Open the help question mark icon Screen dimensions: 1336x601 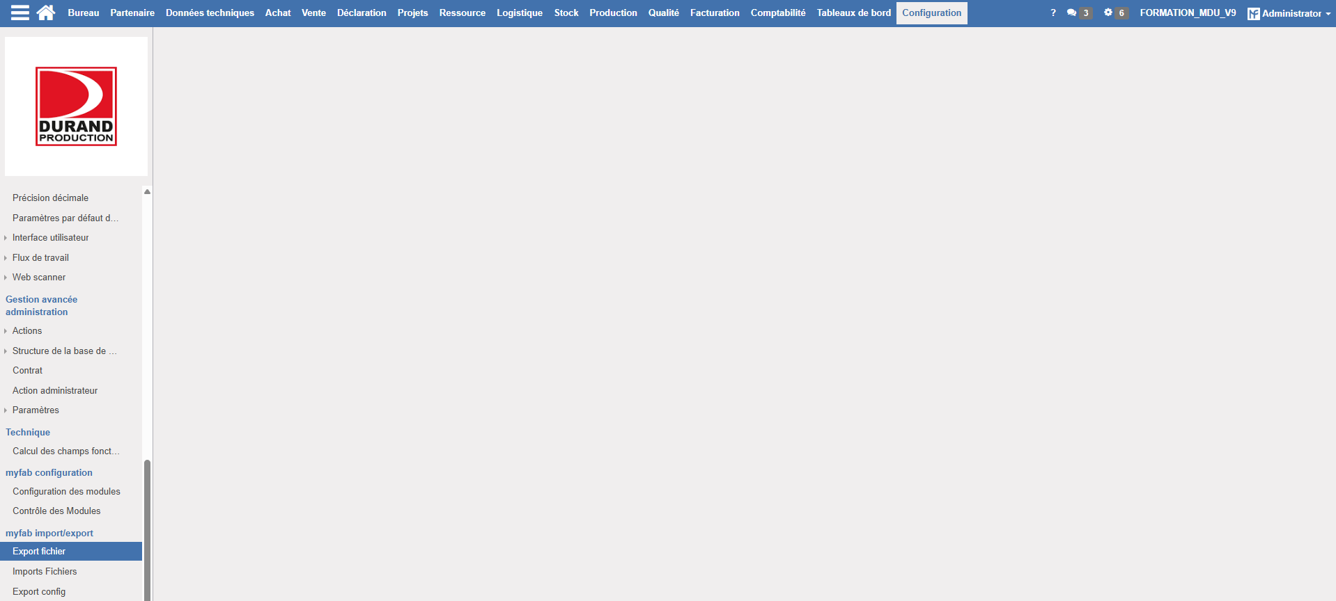tap(1053, 13)
